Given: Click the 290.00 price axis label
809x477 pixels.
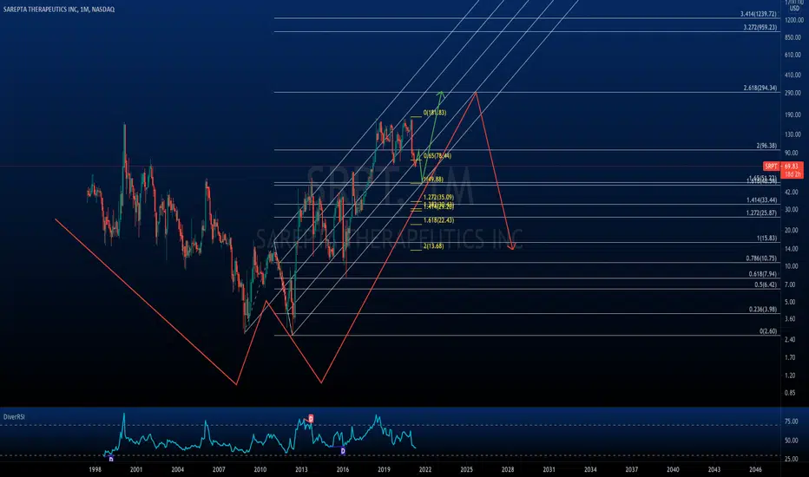Looking at the screenshot, I should 793,94.
